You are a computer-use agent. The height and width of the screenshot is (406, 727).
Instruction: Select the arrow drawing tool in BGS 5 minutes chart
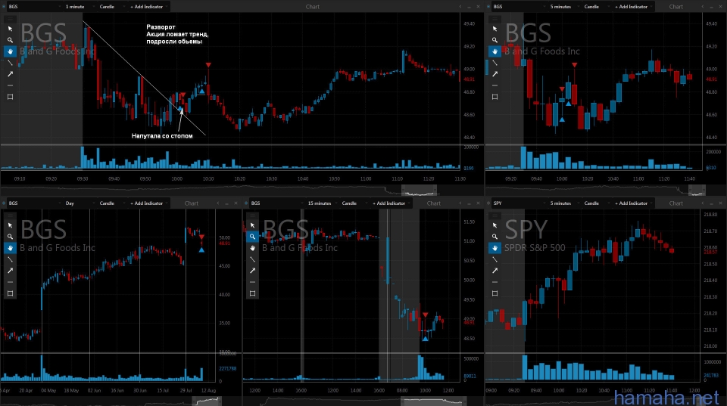point(495,74)
